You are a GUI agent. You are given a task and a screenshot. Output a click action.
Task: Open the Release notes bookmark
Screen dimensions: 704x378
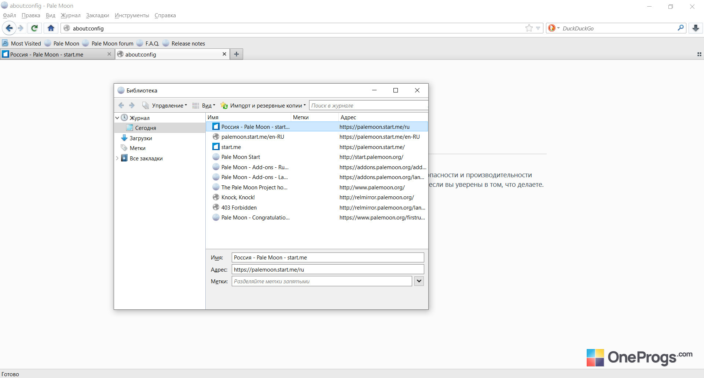pyautogui.click(x=184, y=43)
